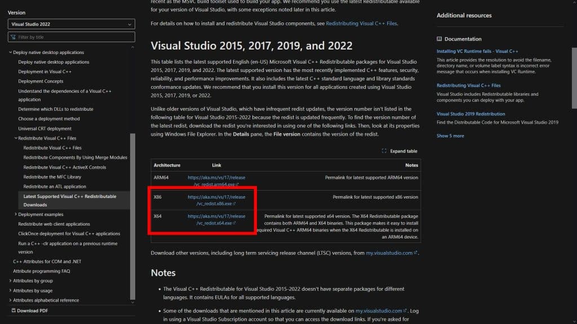Open the X86 vc_redist.x86.exe link
This screenshot has height=324, width=577.
coord(216,200)
